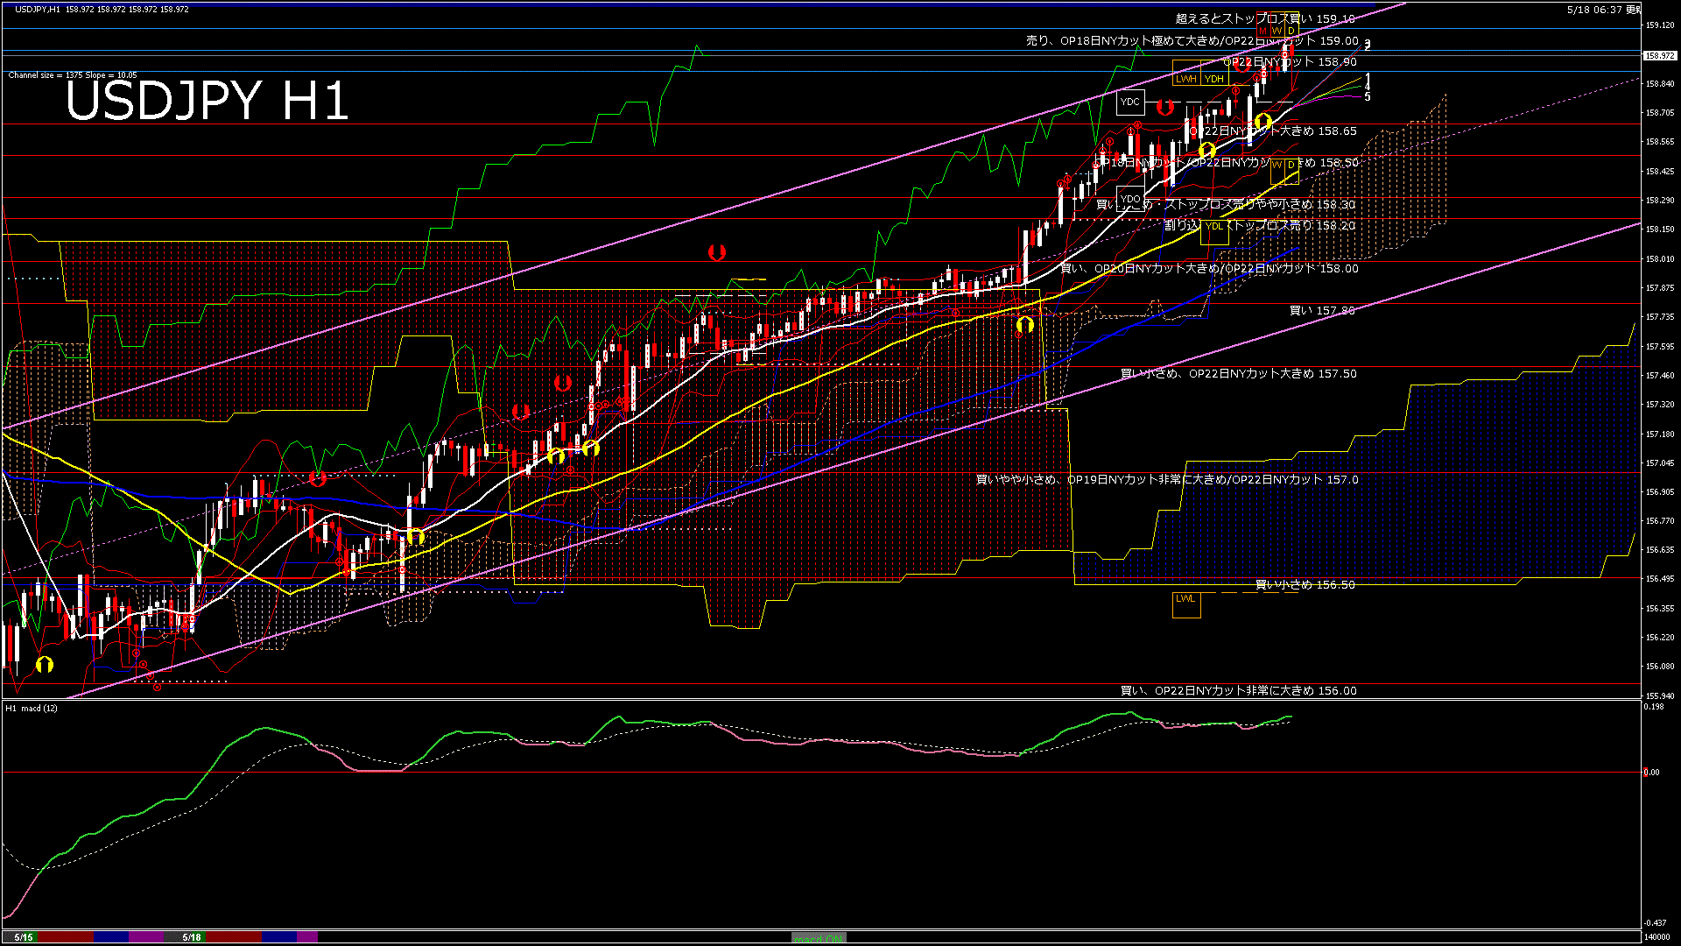Click the USDJPY H1 title text

pos(207,101)
